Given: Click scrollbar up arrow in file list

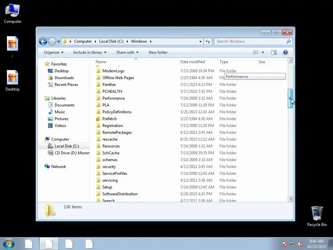Looking at the screenshot, I should [290, 61].
